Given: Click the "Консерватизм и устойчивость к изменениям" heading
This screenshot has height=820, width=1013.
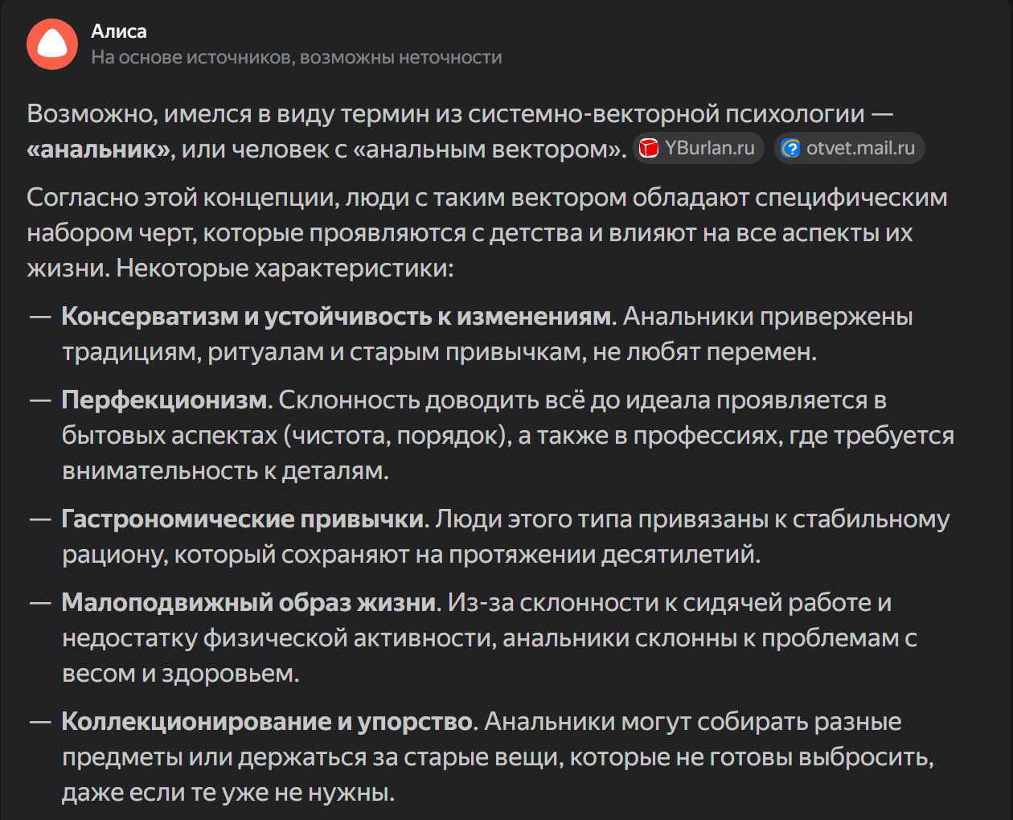Looking at the screenshot, I should click(336, 317).
